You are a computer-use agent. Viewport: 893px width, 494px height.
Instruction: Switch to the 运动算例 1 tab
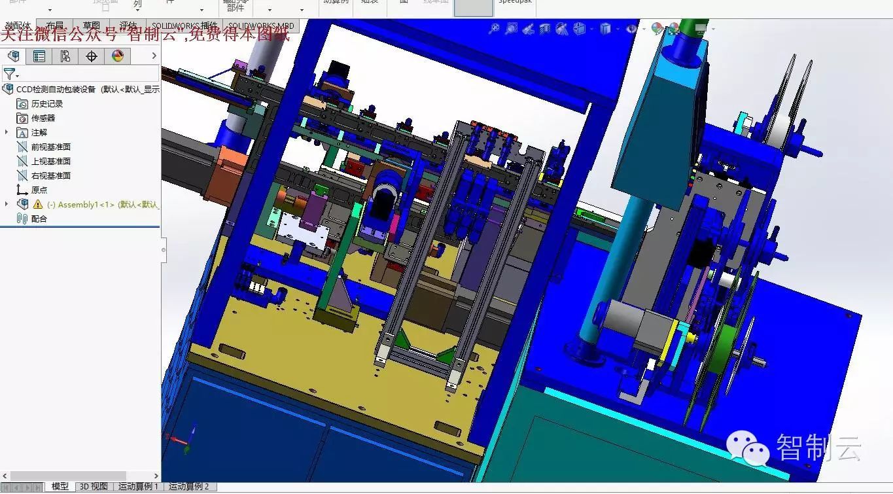(x=139, y=487)
